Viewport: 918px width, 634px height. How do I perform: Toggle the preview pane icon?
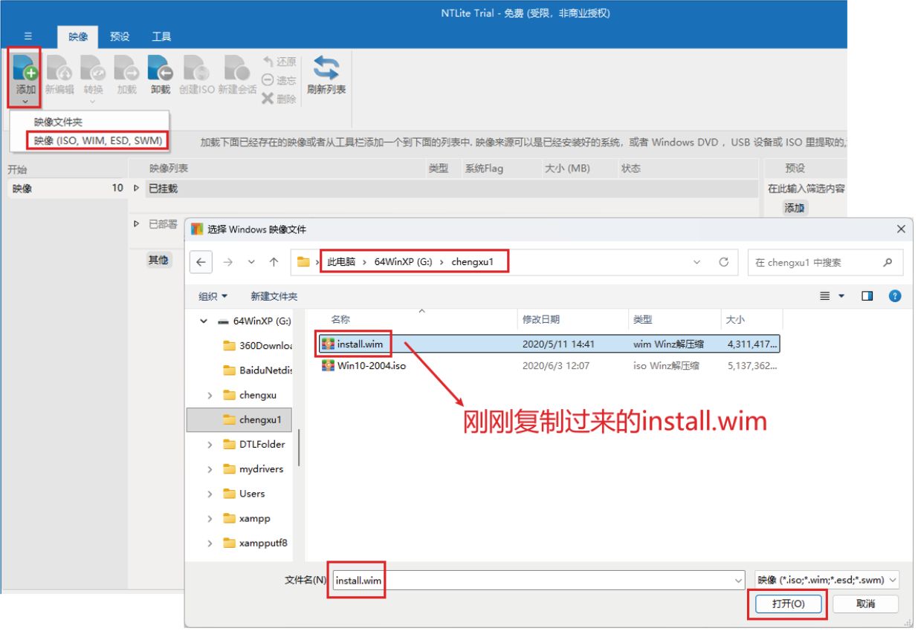[x=867, y=295]
